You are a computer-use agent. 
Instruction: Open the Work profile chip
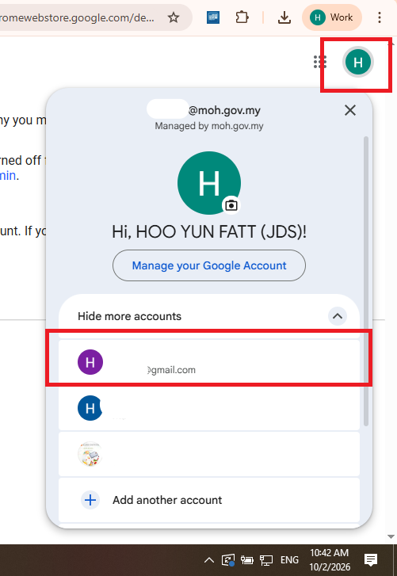point(332,17)
